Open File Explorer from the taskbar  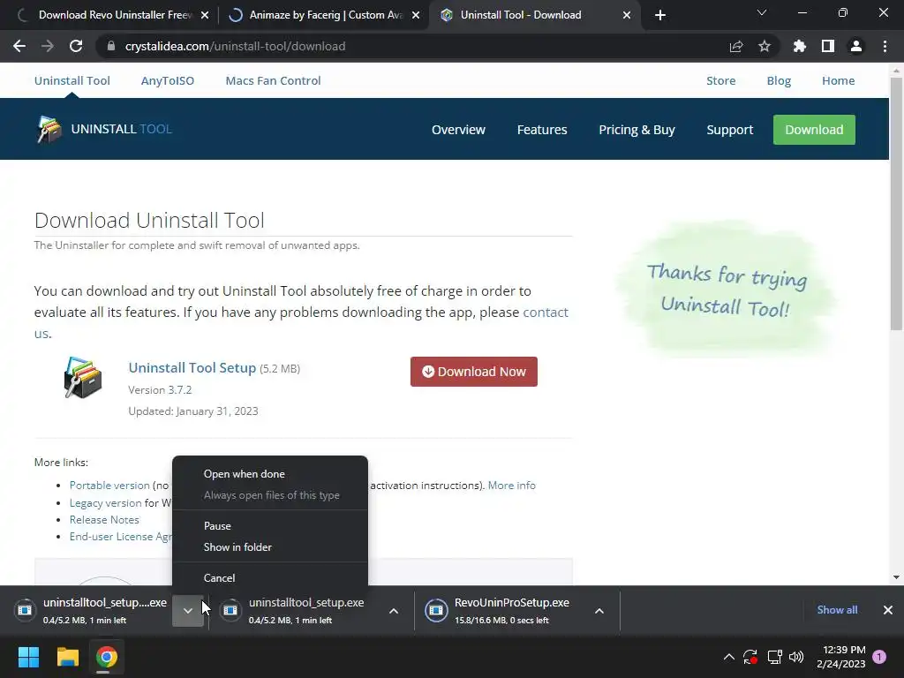[67, 657]
